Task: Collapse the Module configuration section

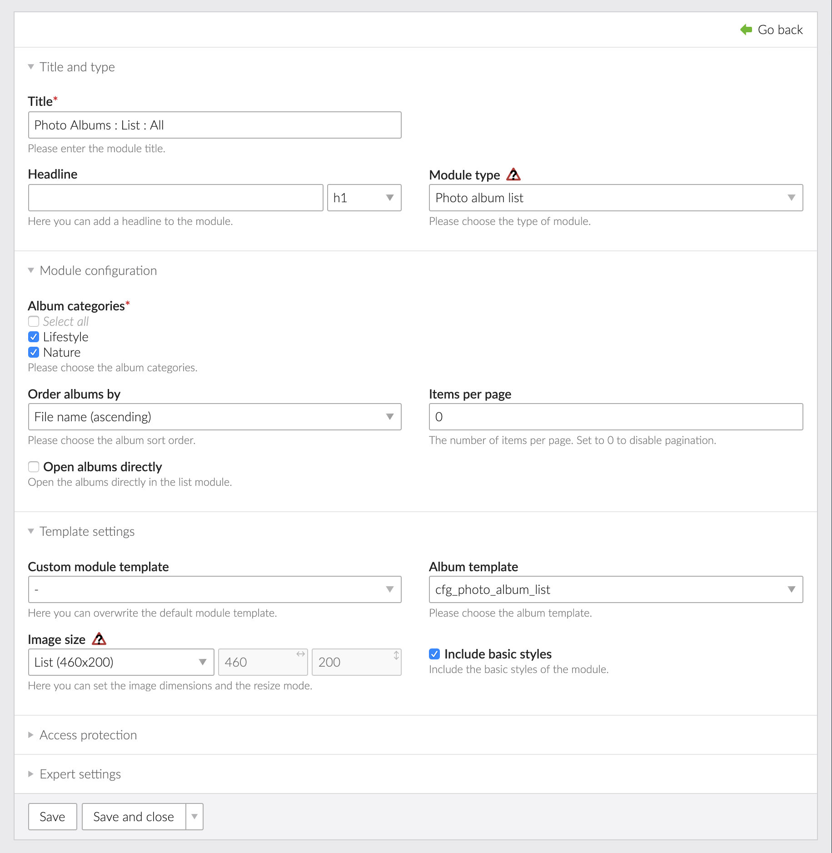Action: [x=98, y=270]
